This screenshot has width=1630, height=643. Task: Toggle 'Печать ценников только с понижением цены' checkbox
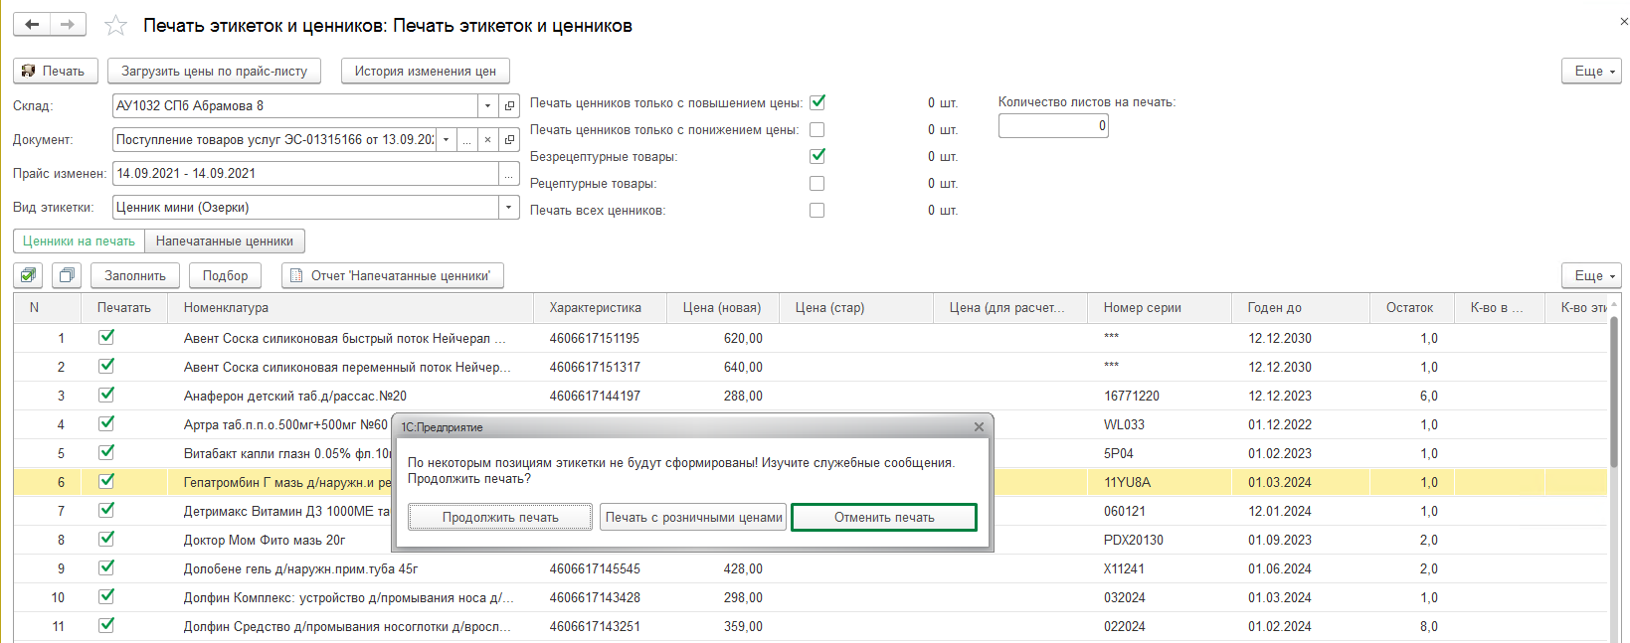(816, 130)
